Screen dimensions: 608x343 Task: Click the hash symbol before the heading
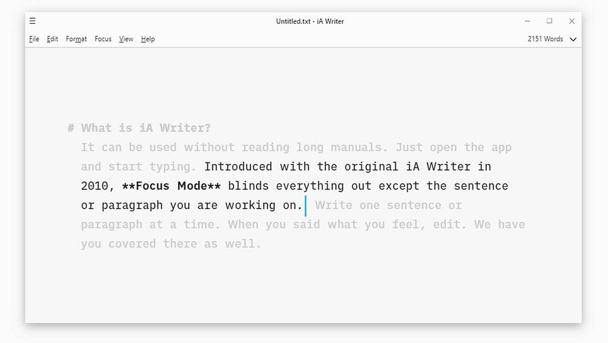click(71, 128)
